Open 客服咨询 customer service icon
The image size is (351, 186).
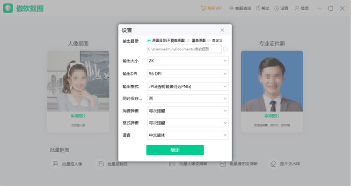click(232, 8)
